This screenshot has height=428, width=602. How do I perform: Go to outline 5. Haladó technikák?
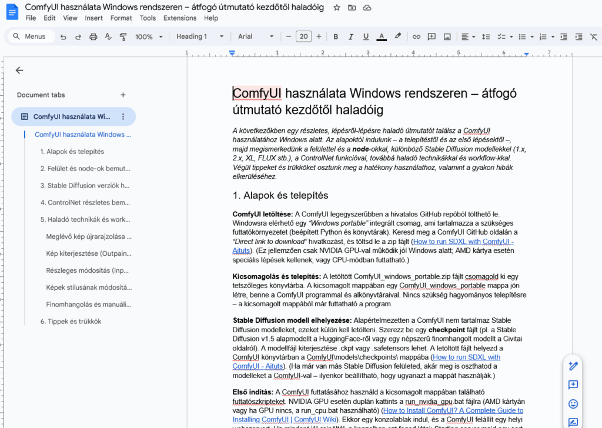coord(85,219)
